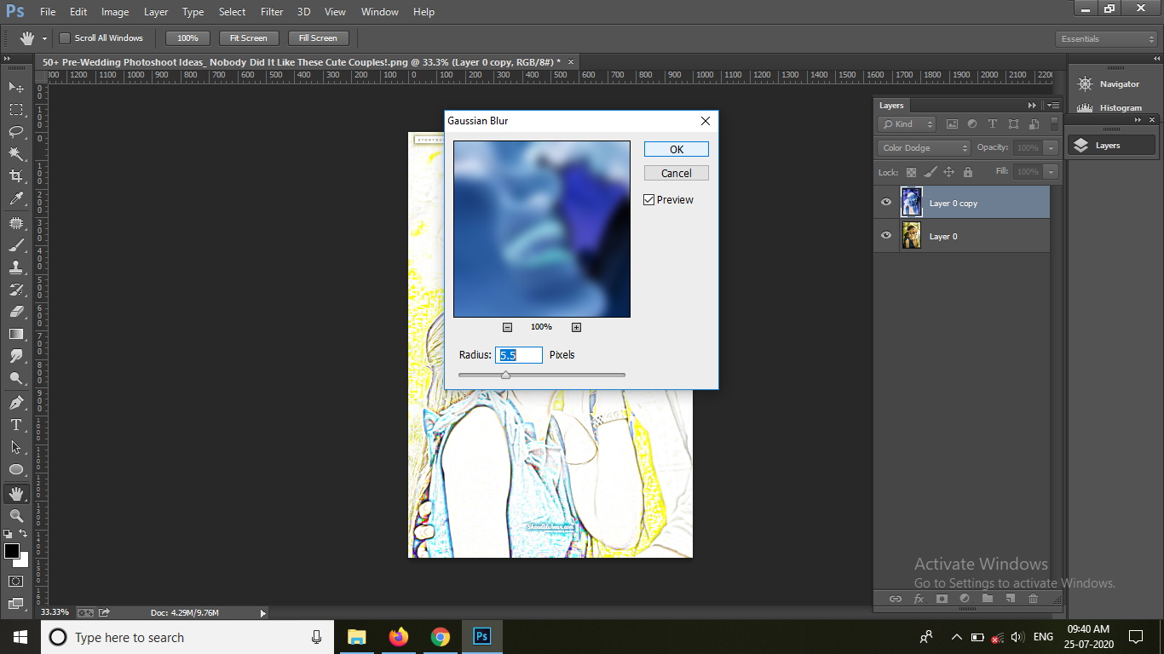Select the Crop tool
This screenshot has width=1164, height=654.
click(16, 175)
